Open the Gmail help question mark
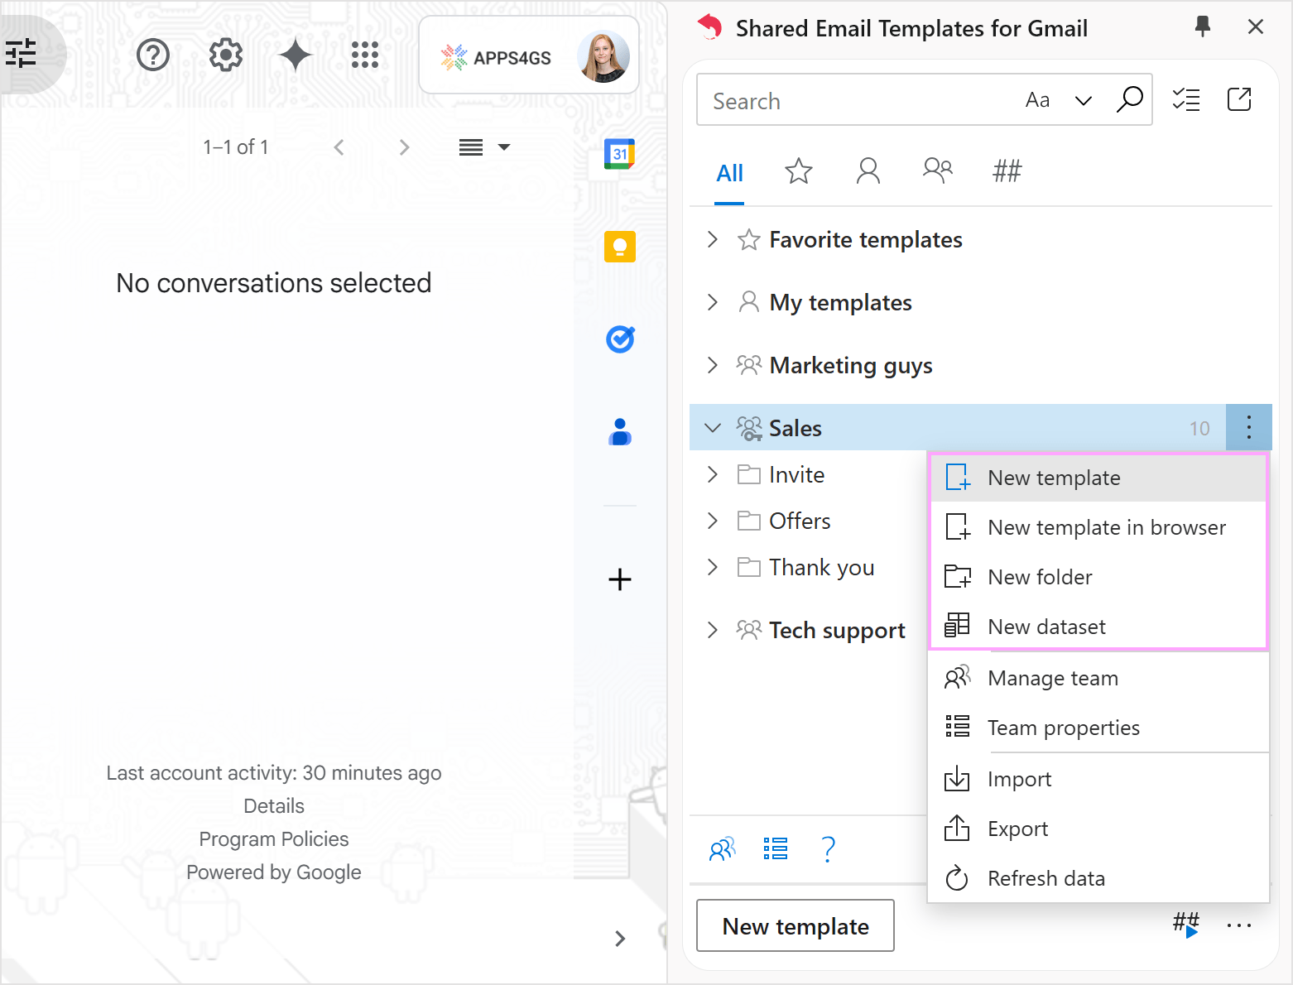Viewport: 1293px width, 985px height. pyautogui.click(x=153, y=55)
